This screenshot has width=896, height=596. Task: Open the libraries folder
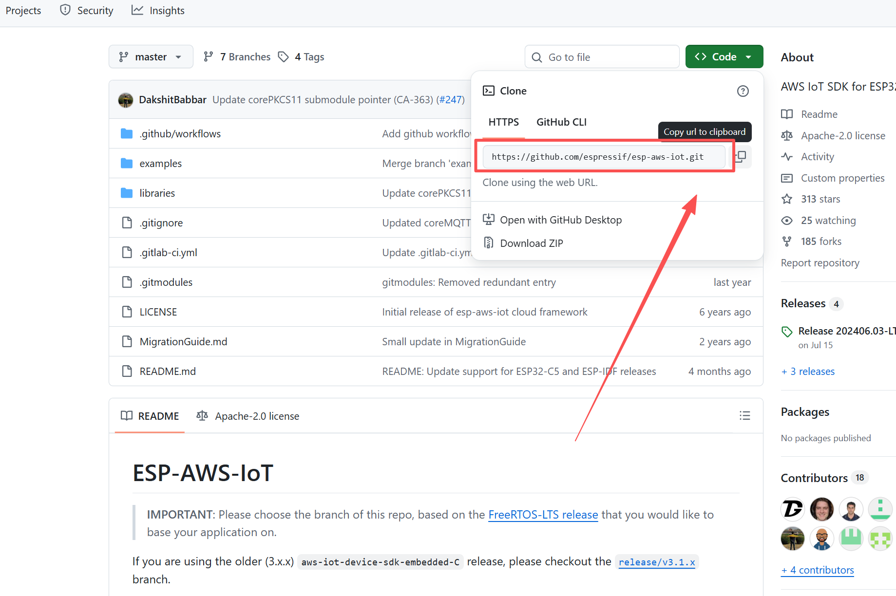157,193
